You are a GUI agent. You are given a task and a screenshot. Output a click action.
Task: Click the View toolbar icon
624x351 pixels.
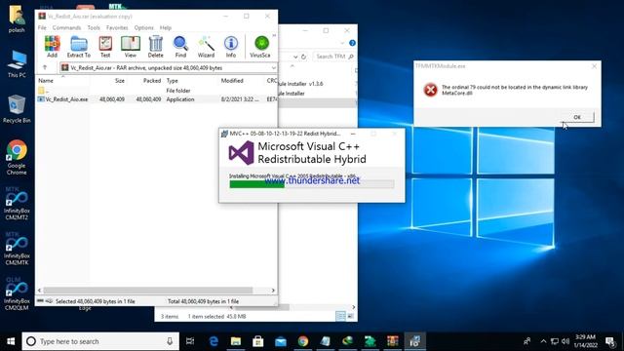tap(130, 47)
